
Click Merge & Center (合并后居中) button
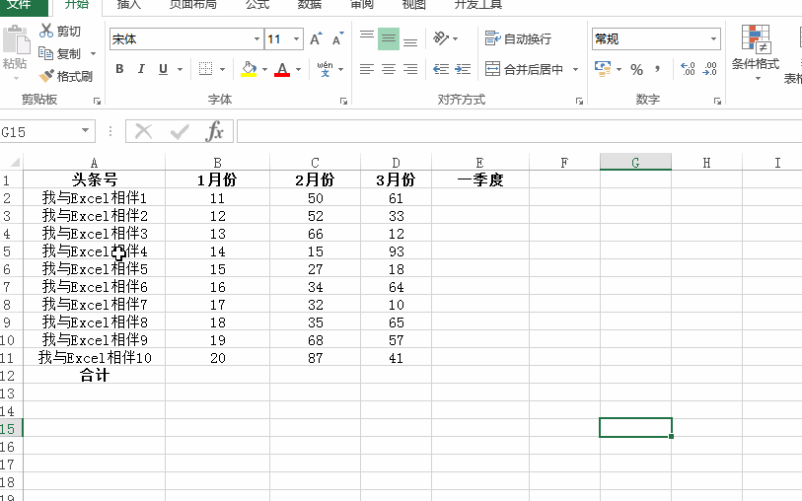coord(524,69)
